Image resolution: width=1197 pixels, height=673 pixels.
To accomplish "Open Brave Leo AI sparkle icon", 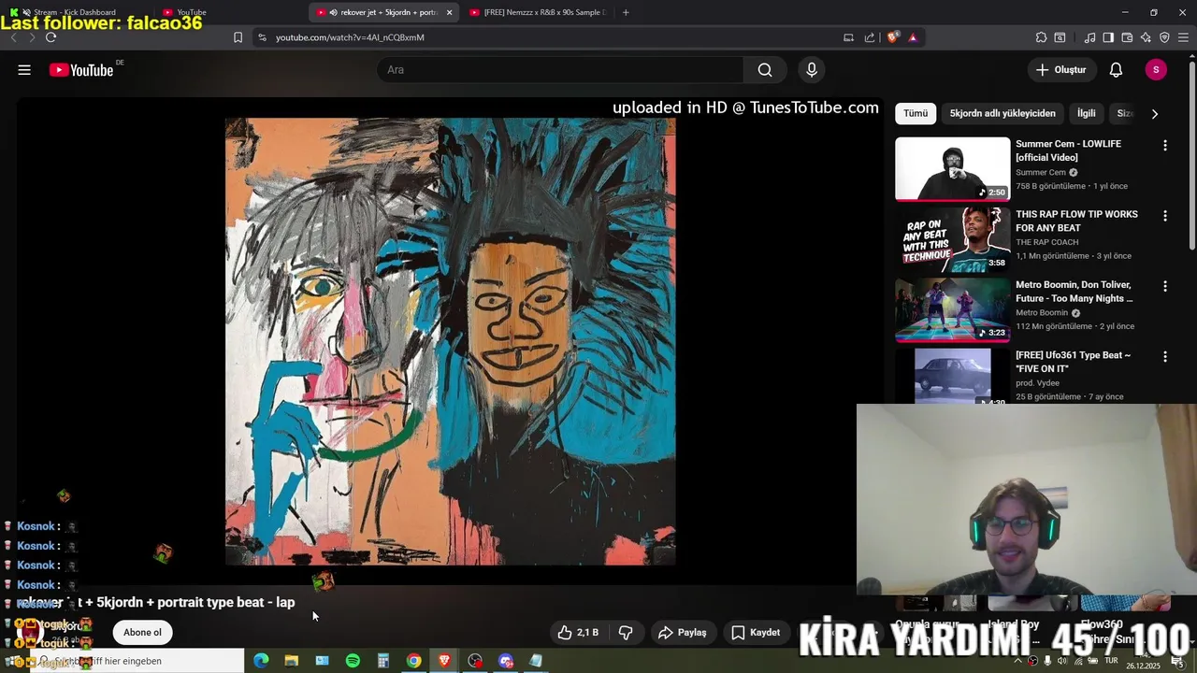I will (x=1146, y=37).
